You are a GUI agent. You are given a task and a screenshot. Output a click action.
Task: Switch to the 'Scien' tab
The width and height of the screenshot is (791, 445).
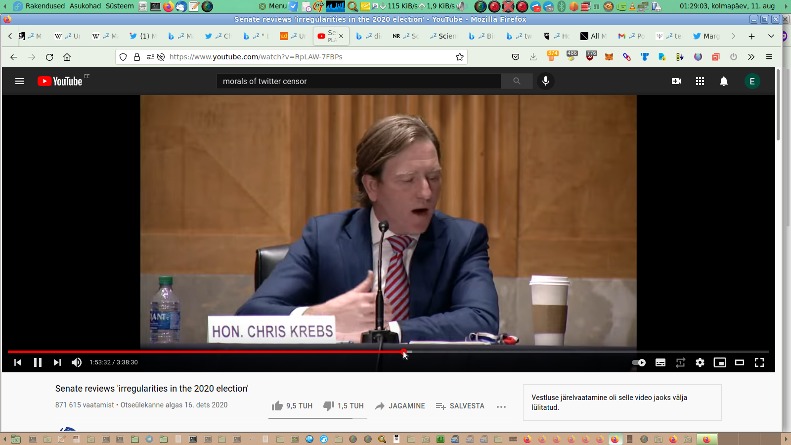click(x=443, y=36)
